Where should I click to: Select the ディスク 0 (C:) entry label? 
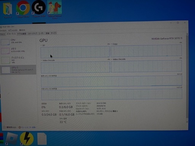(x=18, y=58)
